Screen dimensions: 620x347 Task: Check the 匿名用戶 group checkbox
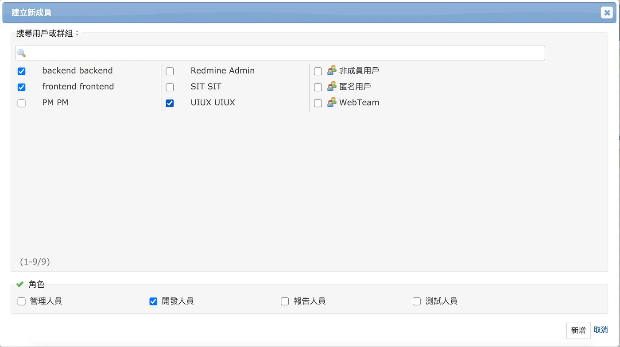pos(318,87)
